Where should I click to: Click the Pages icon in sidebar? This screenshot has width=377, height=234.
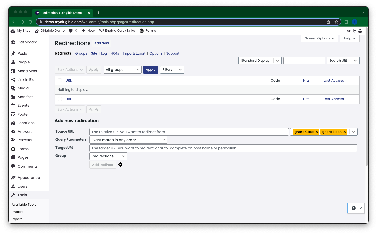13,157
